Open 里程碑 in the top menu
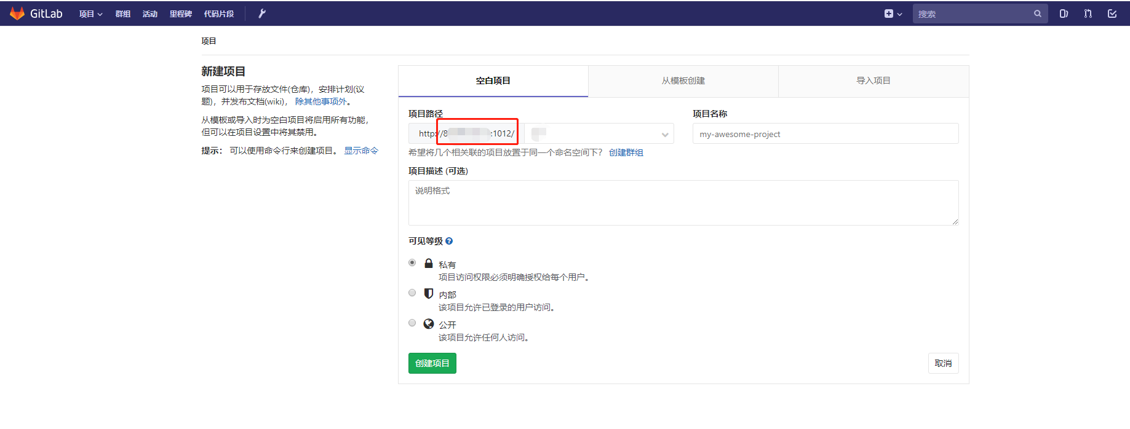 pos(181,14)
